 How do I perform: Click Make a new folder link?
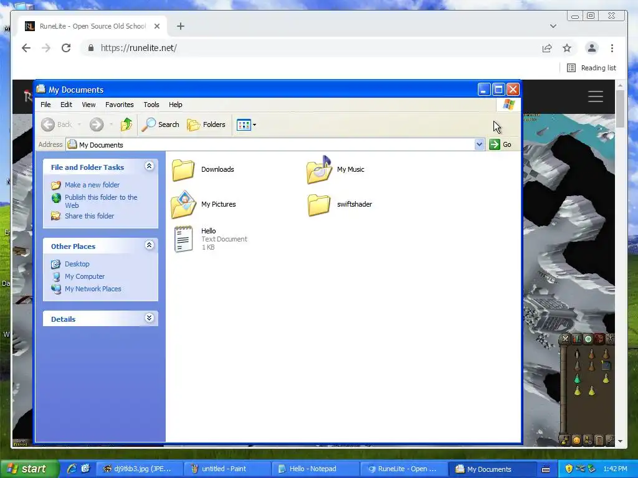pos(92,185)
